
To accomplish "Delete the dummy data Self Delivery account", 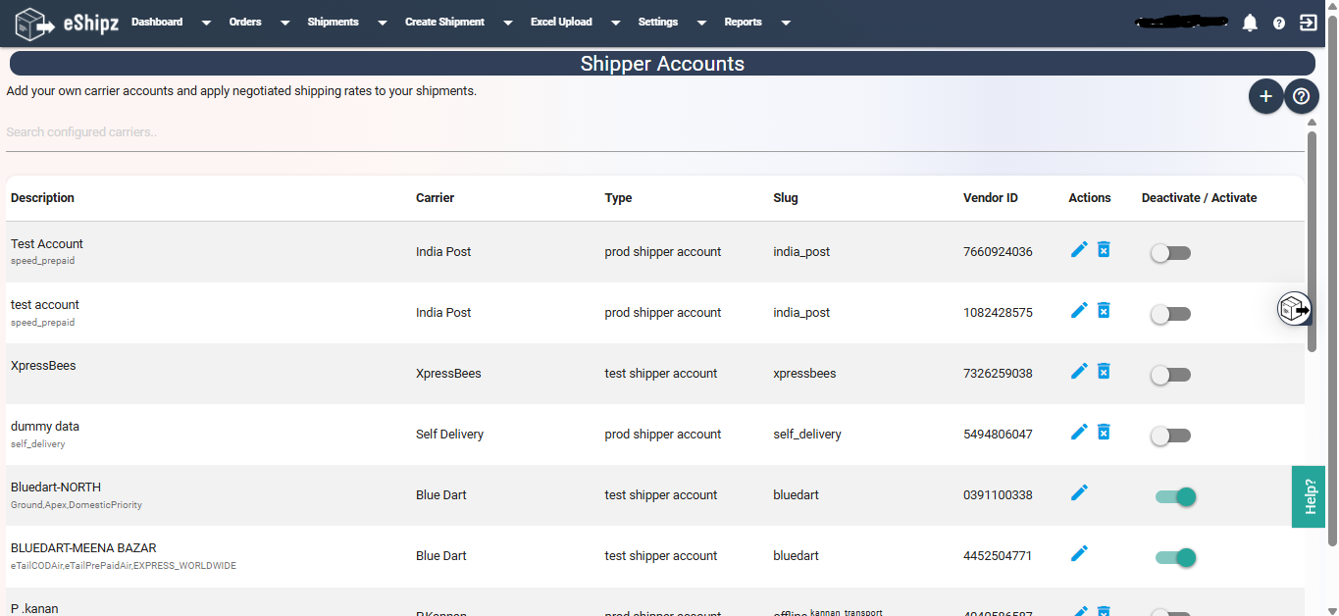I will (1104, 432).
